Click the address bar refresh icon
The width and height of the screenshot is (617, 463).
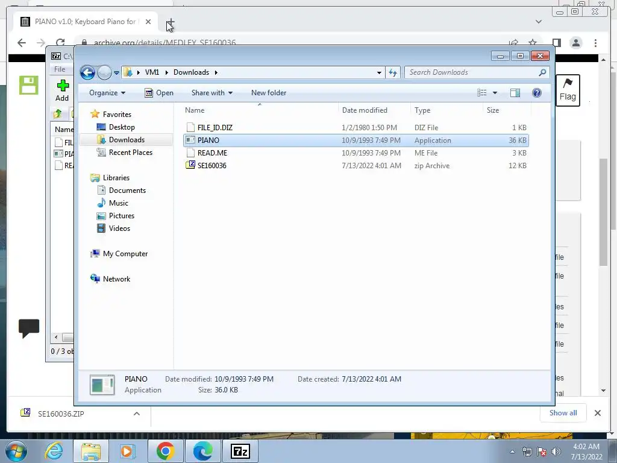393,72
